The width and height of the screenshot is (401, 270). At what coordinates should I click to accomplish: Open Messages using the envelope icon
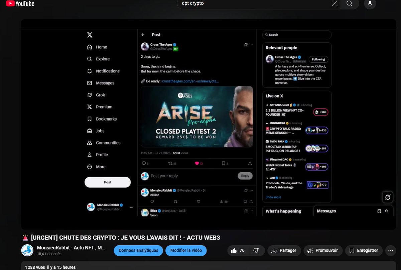point(89,83)
